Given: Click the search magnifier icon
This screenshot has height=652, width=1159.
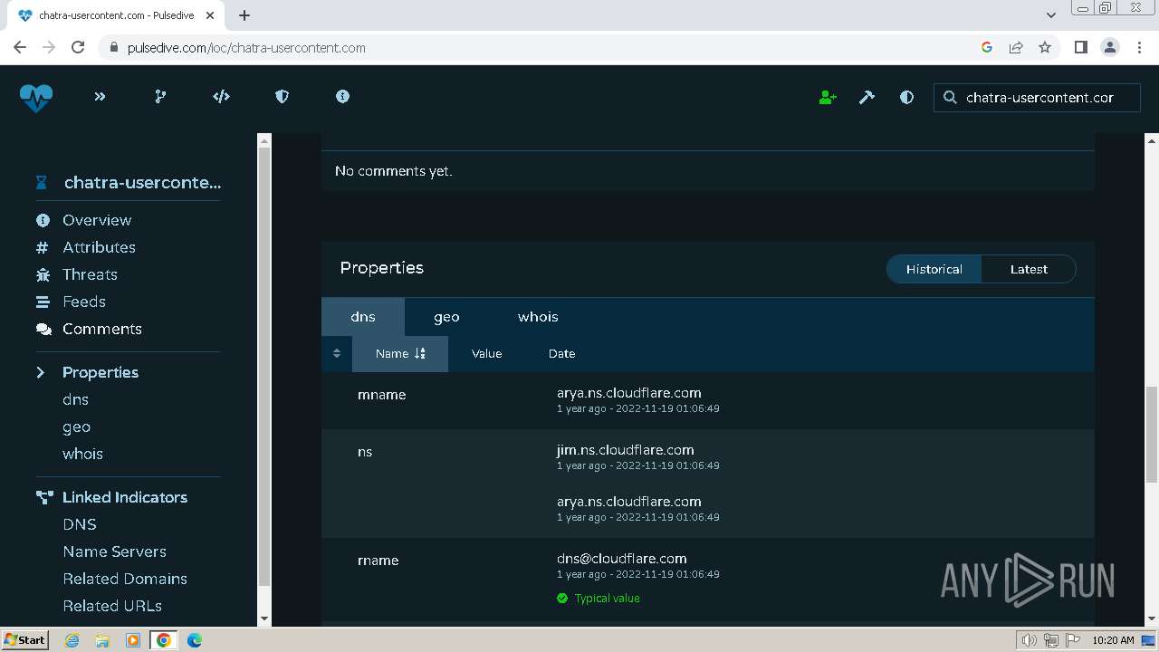Looking at the screenshot, I should pos(950,97).
